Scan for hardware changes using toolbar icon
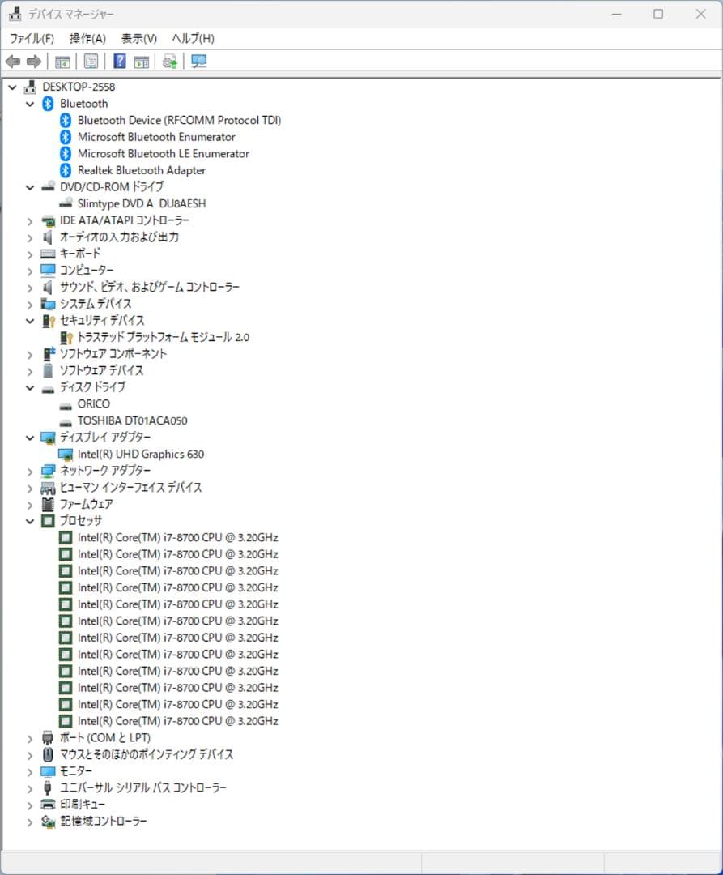Viewport: 723px width, 875px height. tap(198, 62)
